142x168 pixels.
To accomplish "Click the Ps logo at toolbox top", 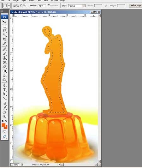I will (x=4, y=17).
